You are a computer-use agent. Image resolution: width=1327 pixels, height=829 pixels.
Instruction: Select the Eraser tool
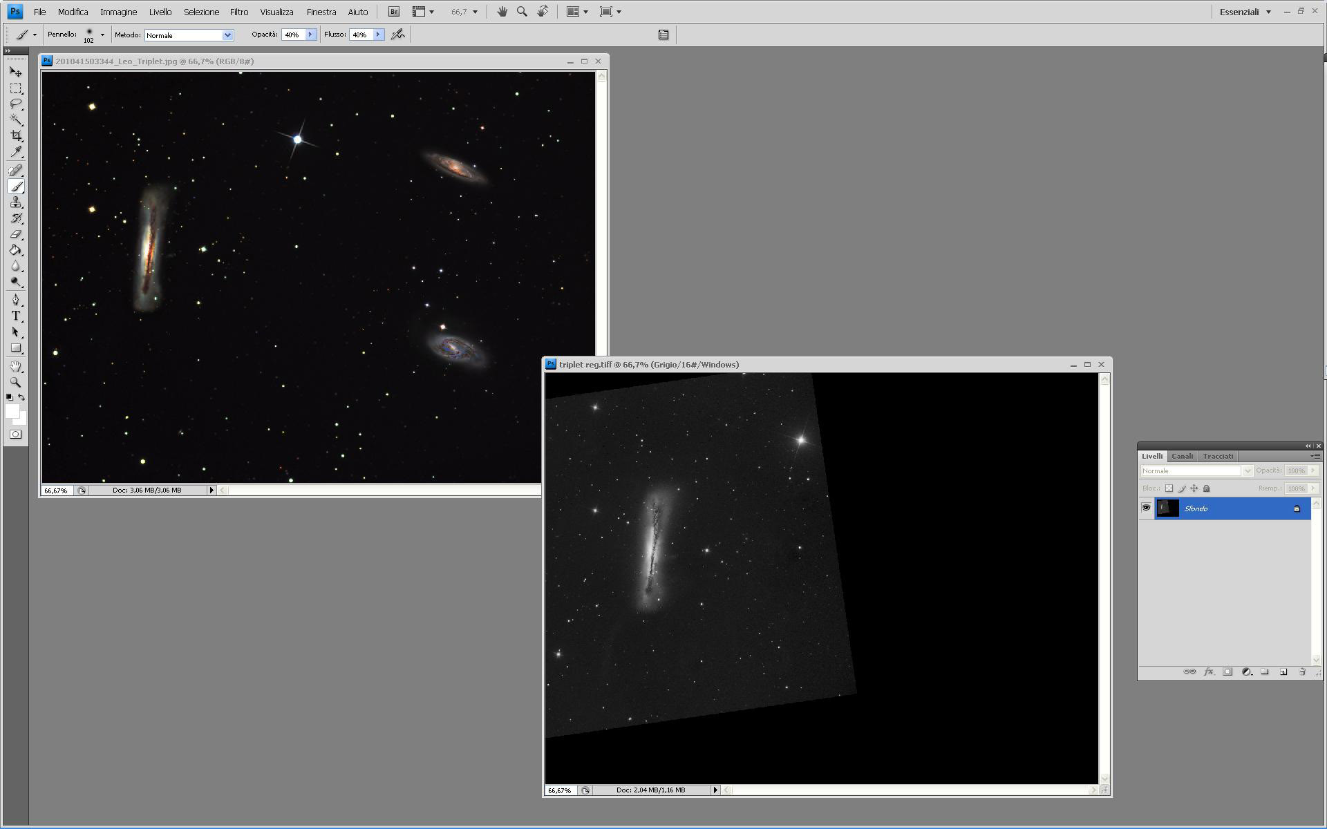[x=15, y=234]
